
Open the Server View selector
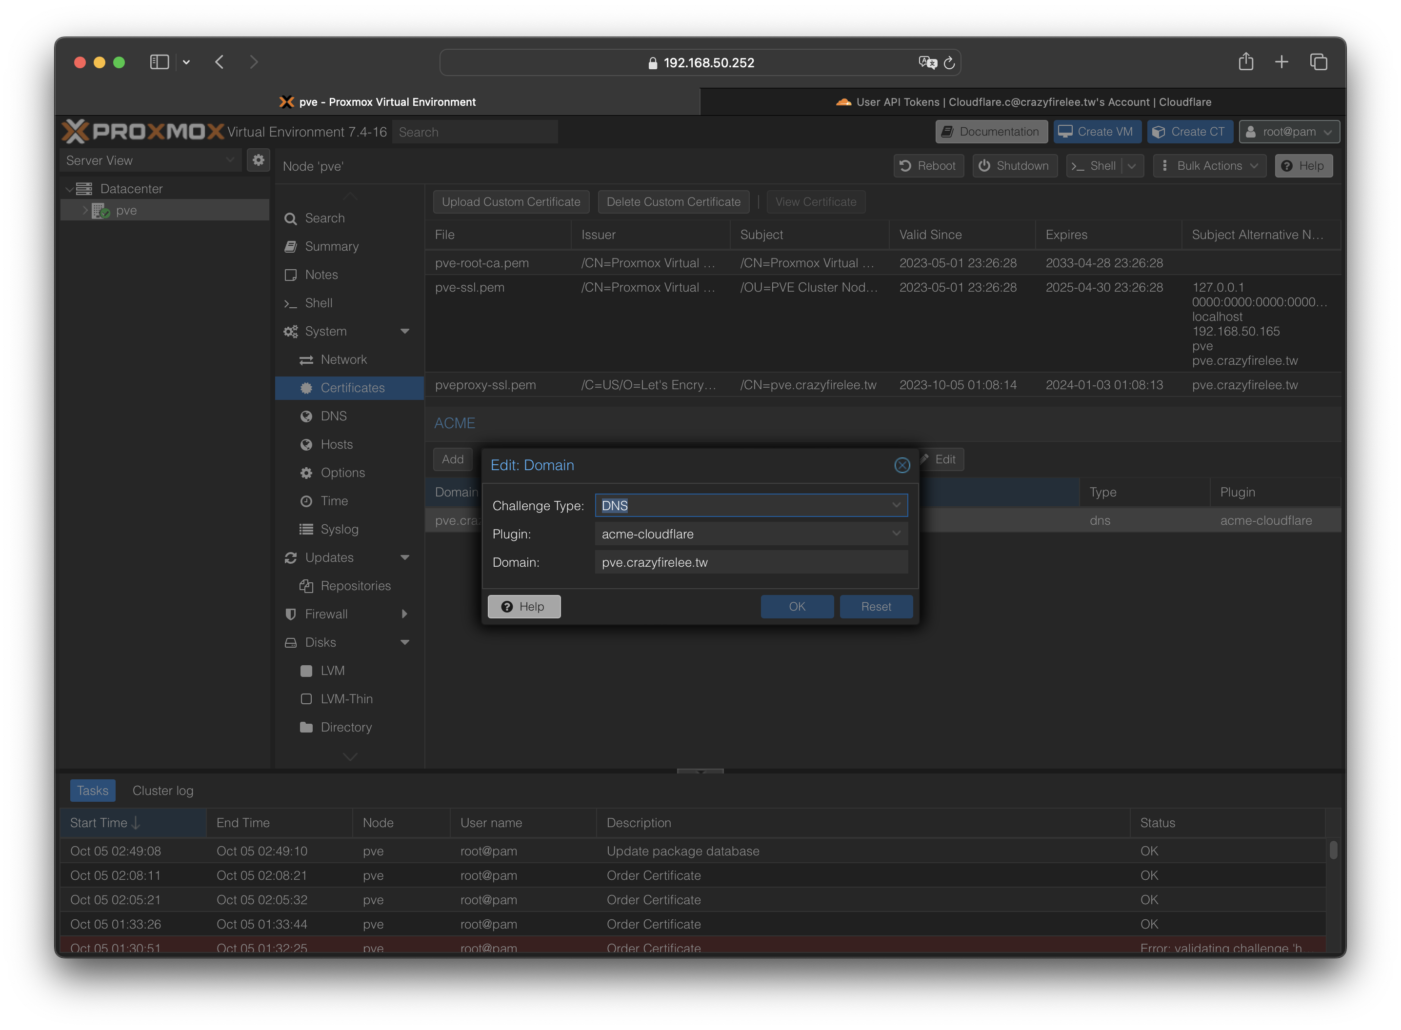(150, 160)
